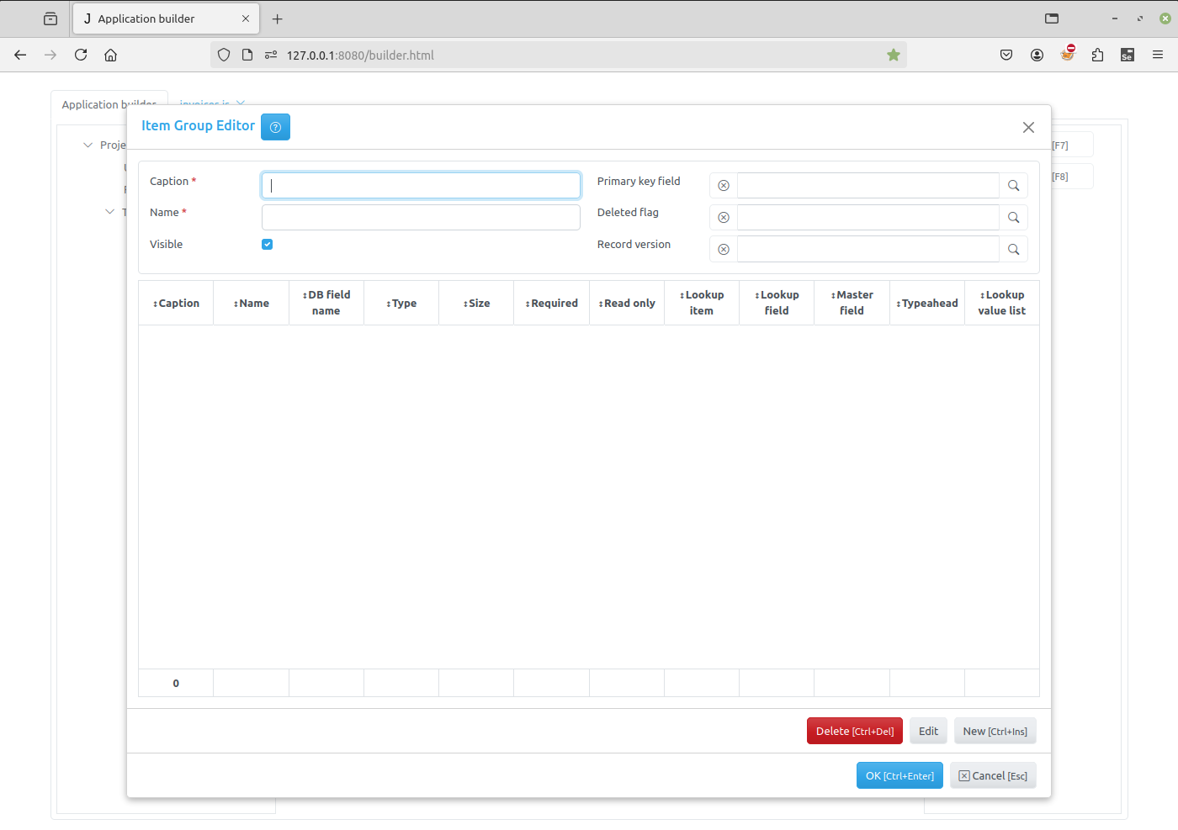1178x830 pixels.
Task: Open a new browser tab
Action: point(278,19)
